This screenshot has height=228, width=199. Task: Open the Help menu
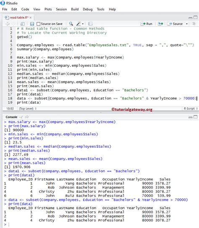[x=113, y=9]
